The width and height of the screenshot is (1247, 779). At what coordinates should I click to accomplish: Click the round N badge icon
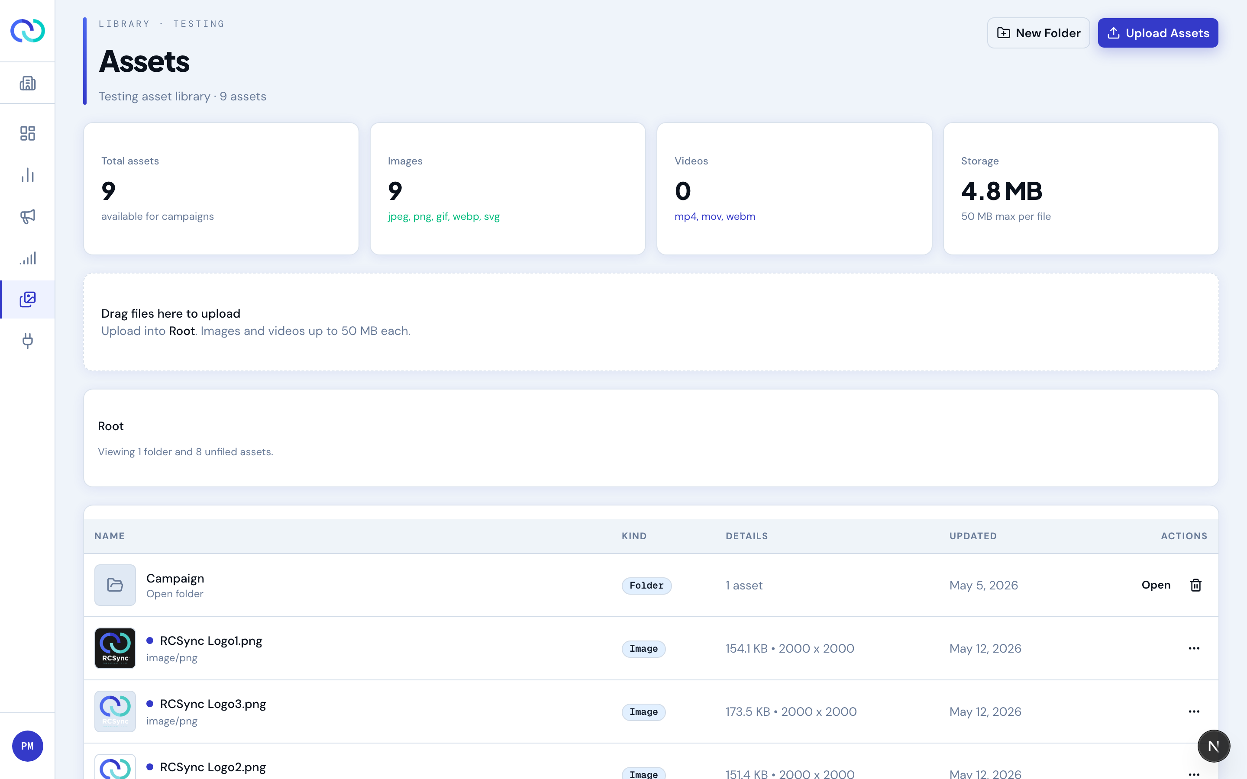pyautogui.click(x=1214, y=746)
